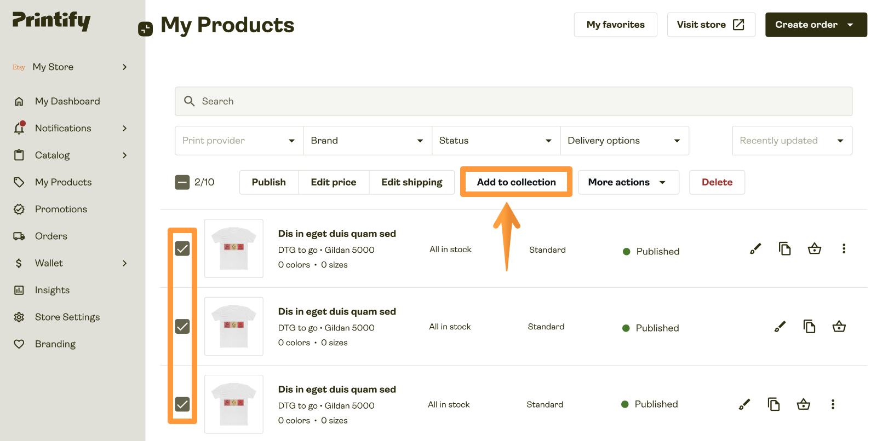The image size is (888, 441).
Task: Toggle the select-all checkbox next to 2/10
Action: click(x=182, y=182)
